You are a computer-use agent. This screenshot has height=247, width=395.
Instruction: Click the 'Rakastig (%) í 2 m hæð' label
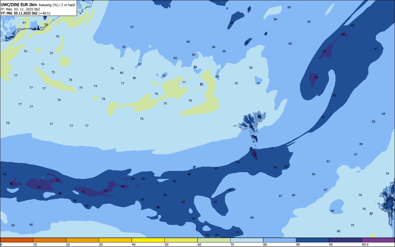[x=57, y=5]
